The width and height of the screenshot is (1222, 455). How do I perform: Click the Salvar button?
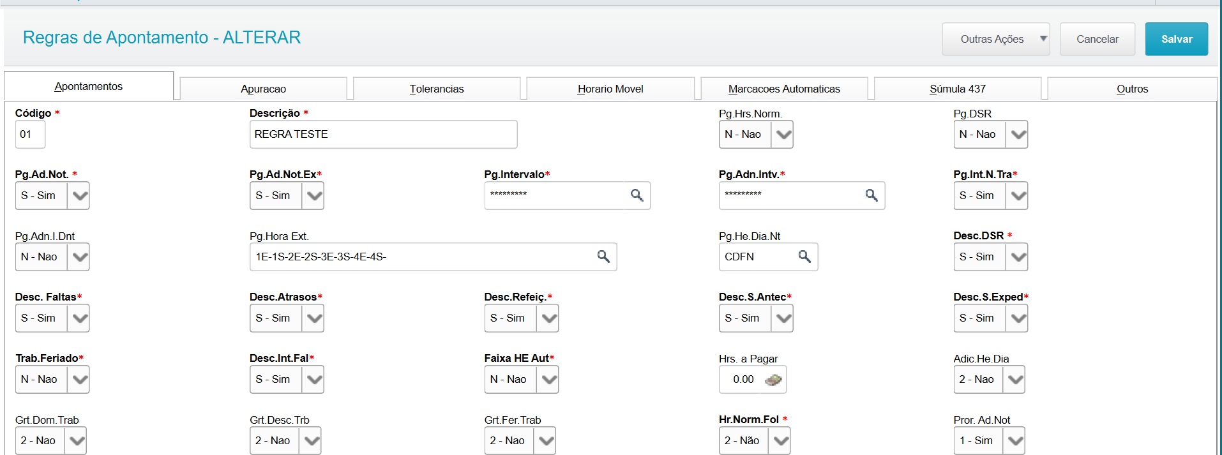tap(1176, 39)
